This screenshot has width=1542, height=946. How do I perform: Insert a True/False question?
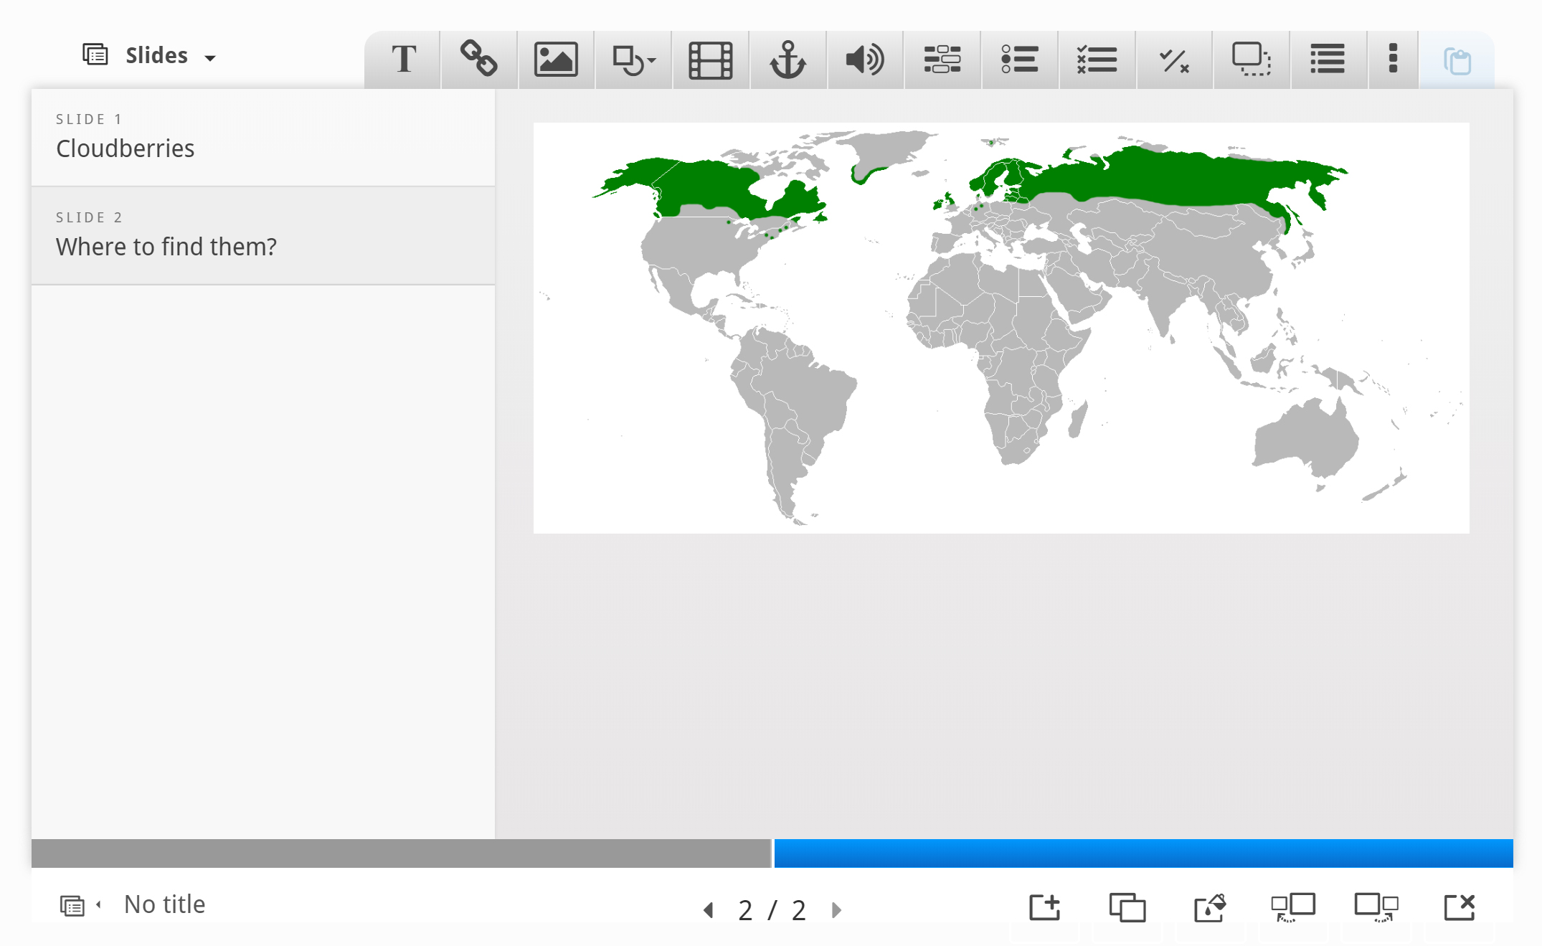1174,60
